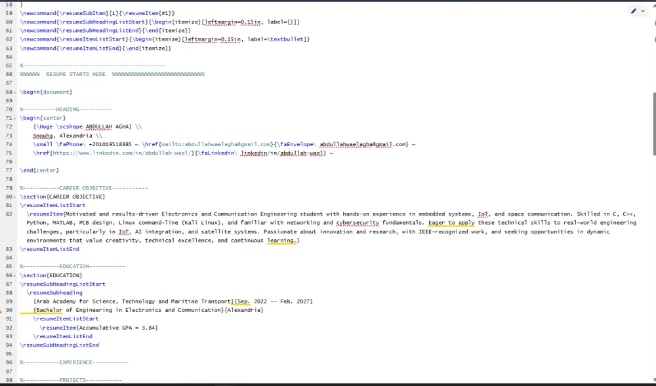Click label=\textbullet on line 62
The width and height of the screenshot is (656, 386).
tap(277, 39)
